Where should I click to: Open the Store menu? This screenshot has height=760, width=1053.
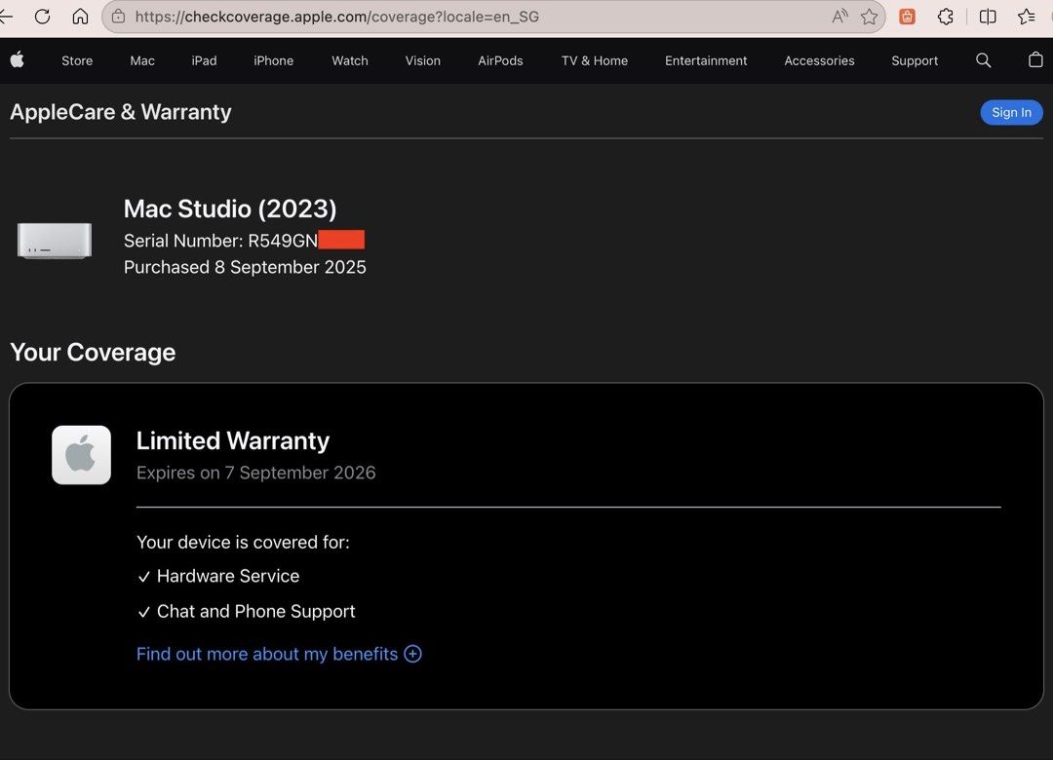coord(77,60)
